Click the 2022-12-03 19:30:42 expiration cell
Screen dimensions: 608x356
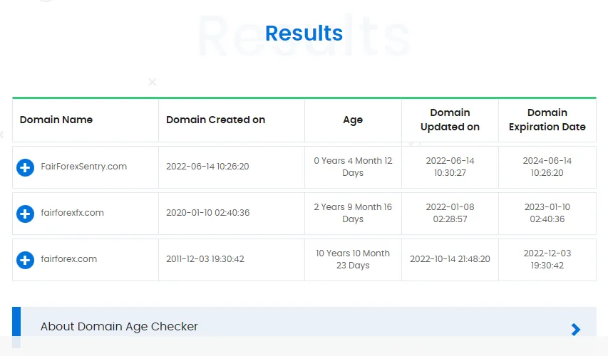click(547, 259)
